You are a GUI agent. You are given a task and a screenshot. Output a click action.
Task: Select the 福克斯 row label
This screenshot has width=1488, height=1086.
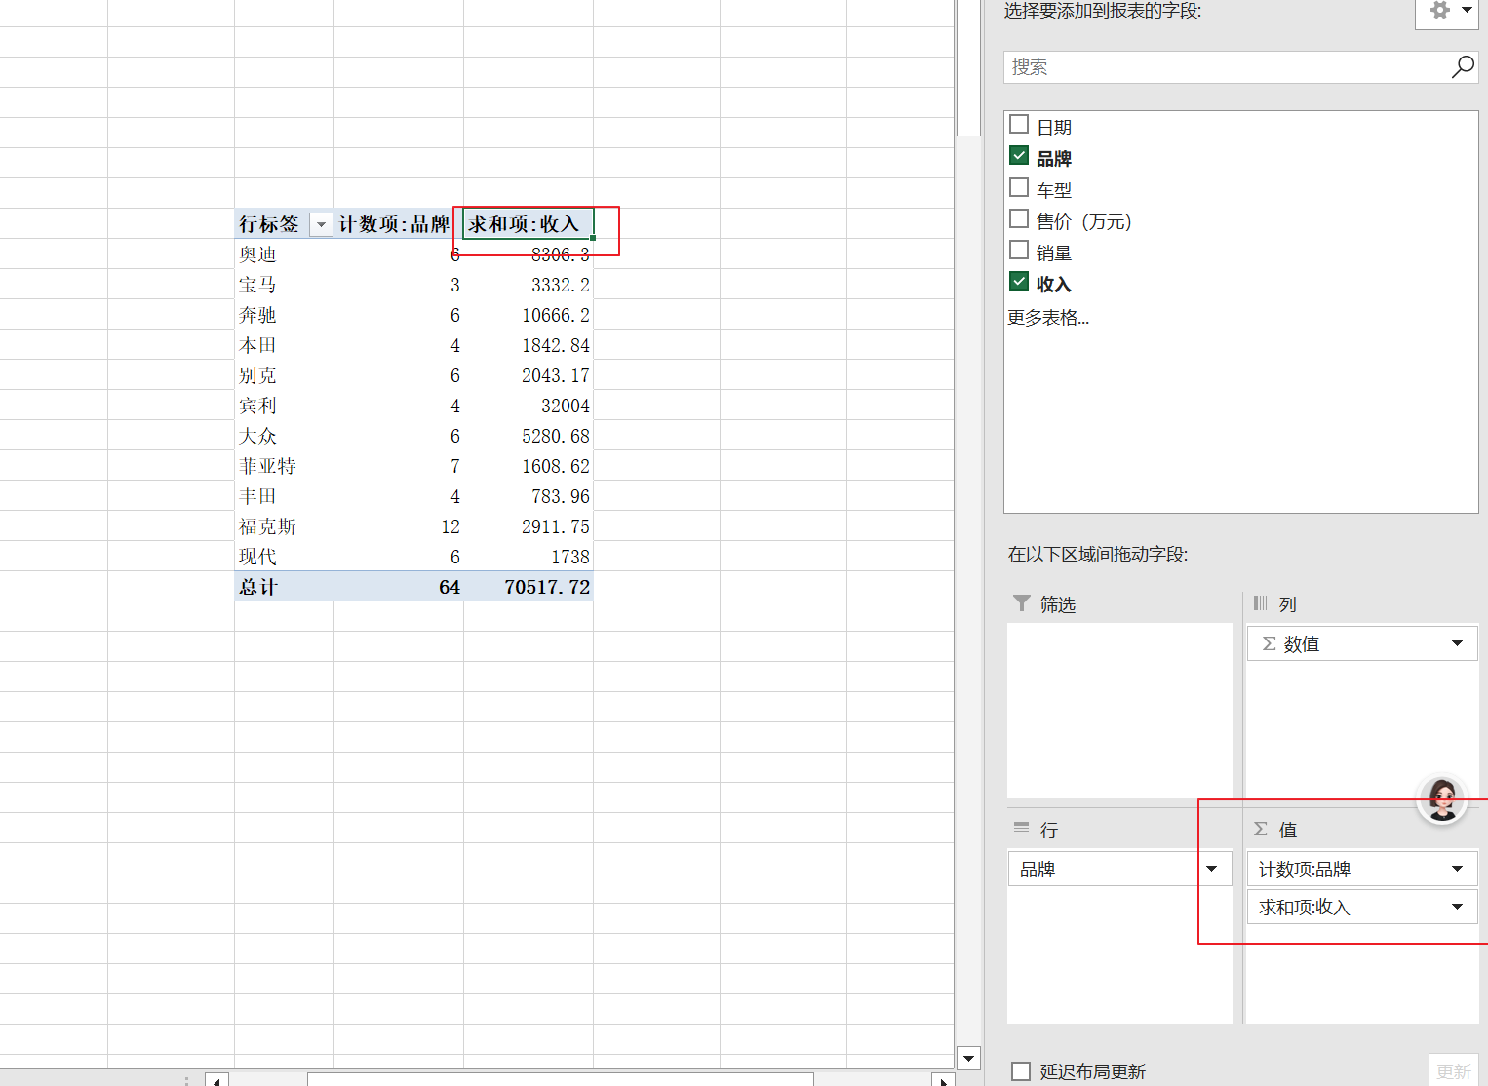(x=284, y=526)
